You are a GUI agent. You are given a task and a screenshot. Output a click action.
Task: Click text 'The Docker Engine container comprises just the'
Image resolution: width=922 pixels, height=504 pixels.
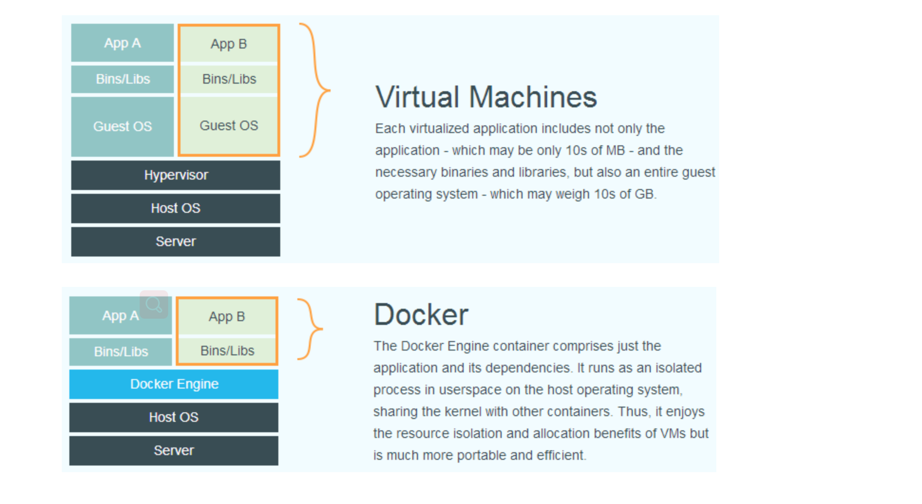[x=517, y=346]
